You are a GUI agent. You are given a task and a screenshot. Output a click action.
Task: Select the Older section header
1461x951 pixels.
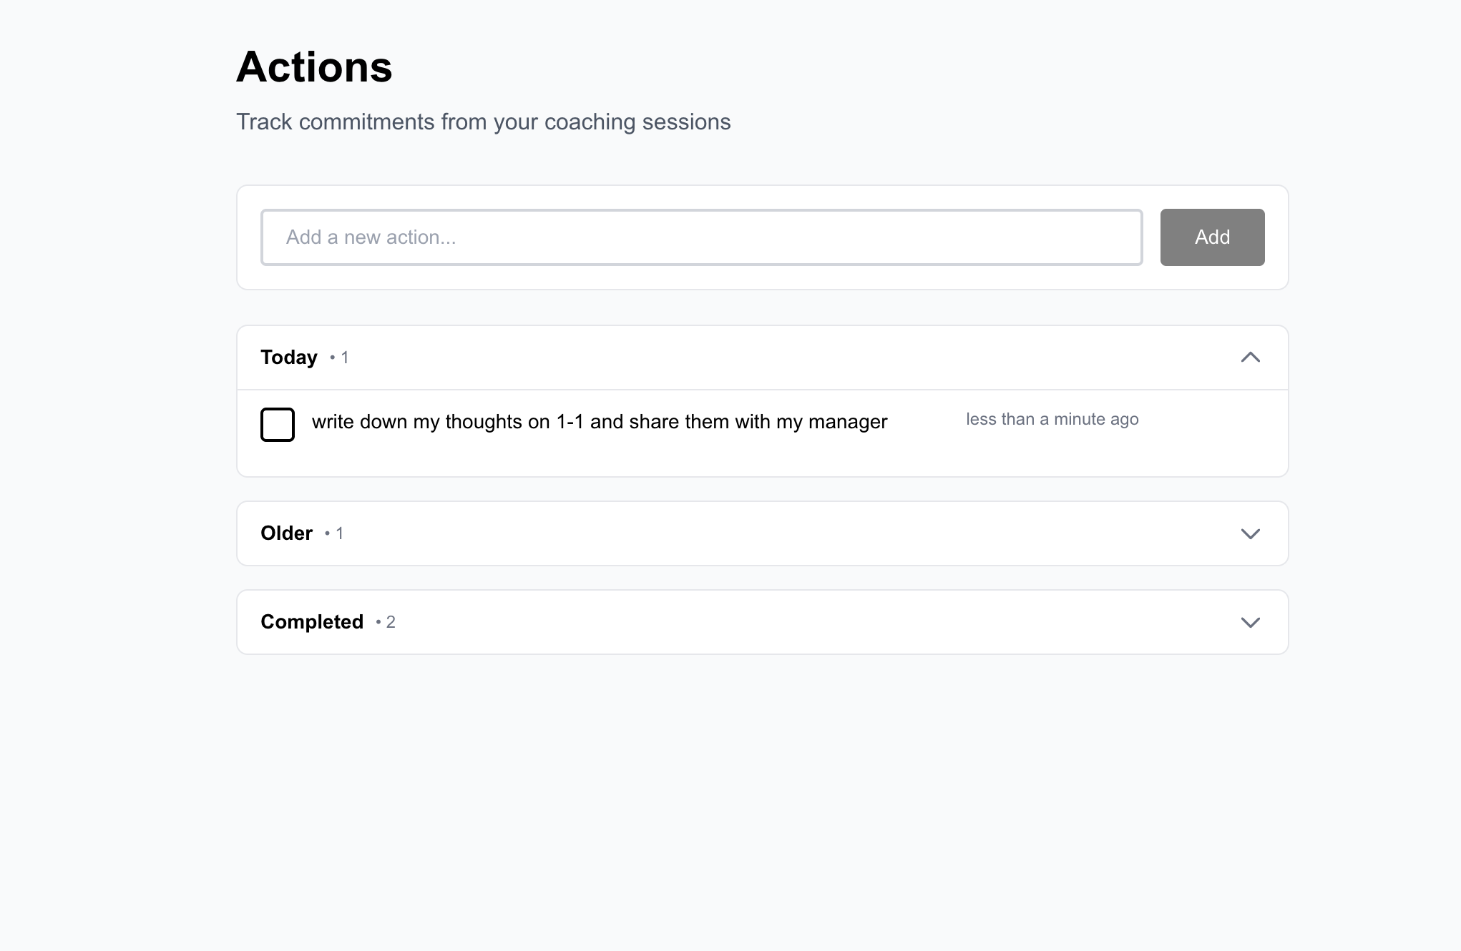point(286,533)
